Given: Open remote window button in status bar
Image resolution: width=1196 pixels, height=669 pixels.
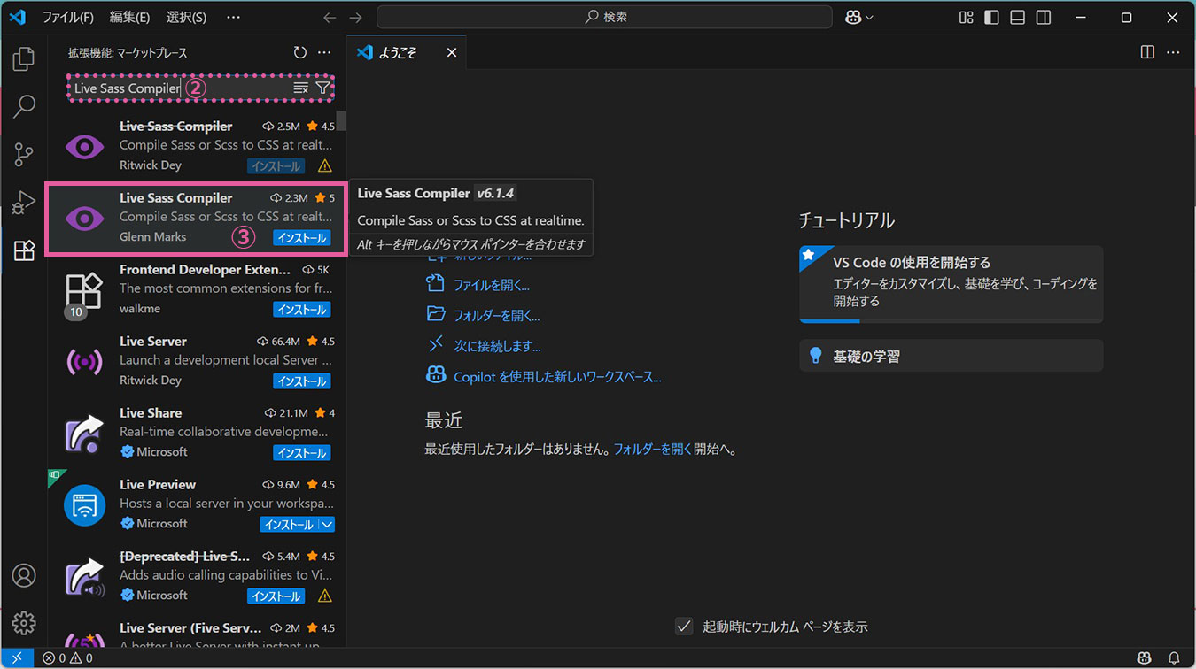Looking at the screenshot, I should [x=17, y=658].
